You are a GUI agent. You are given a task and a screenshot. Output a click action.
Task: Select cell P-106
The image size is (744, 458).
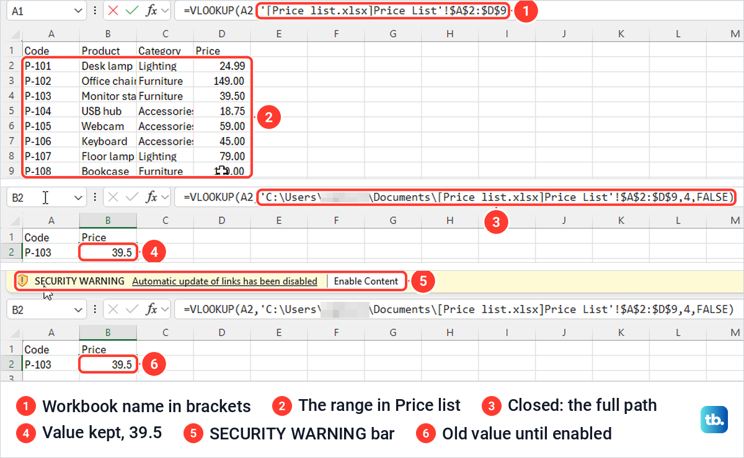(x=51, y=141)
